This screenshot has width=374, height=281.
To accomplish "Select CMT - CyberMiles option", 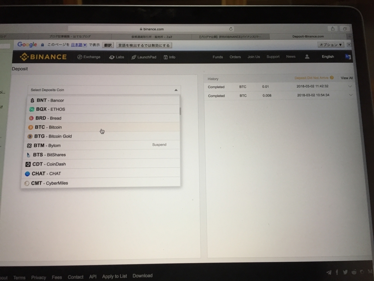I will tap(101, 183).
